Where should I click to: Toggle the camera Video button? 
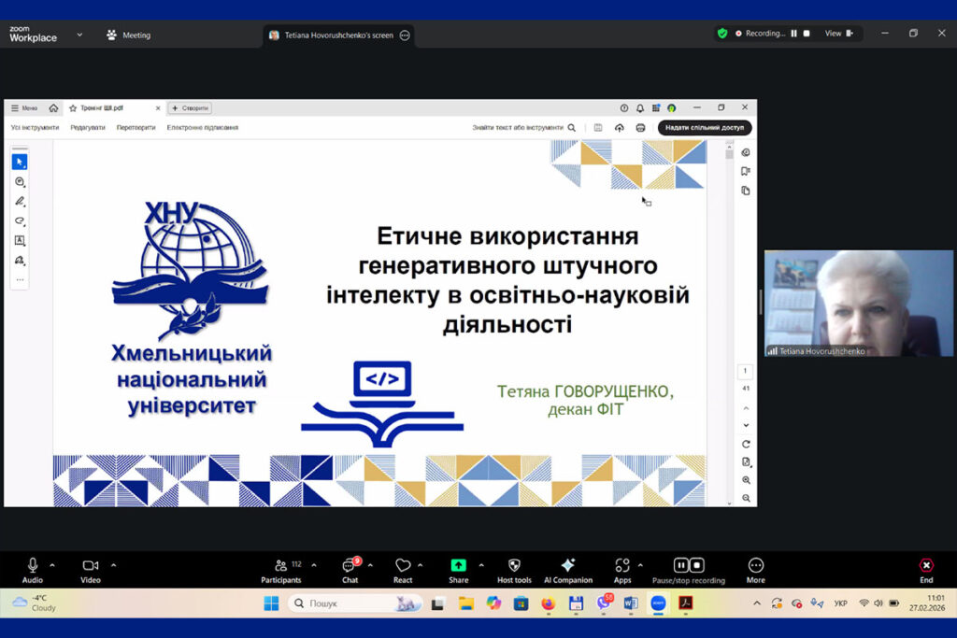pyautogui.click(x=90, y=566)
